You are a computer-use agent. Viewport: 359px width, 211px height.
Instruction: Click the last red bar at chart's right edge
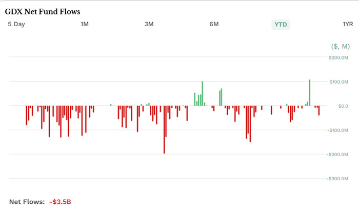318,110
